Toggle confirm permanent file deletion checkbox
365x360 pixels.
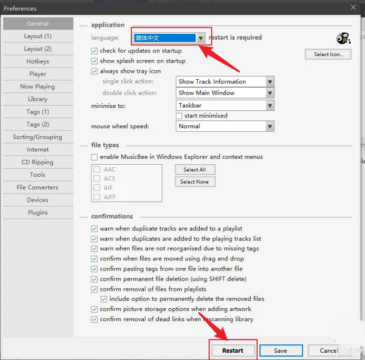94,279
